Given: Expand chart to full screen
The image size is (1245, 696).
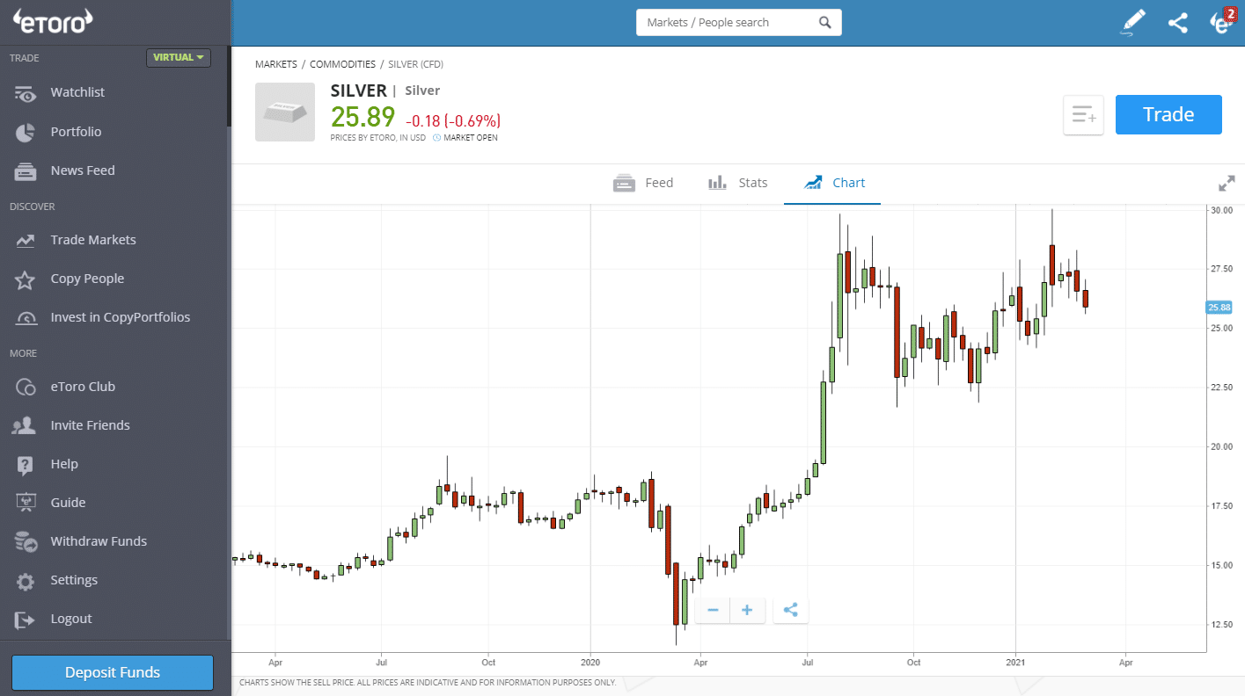Looking at the screenshot, I should pos(1227,184).
